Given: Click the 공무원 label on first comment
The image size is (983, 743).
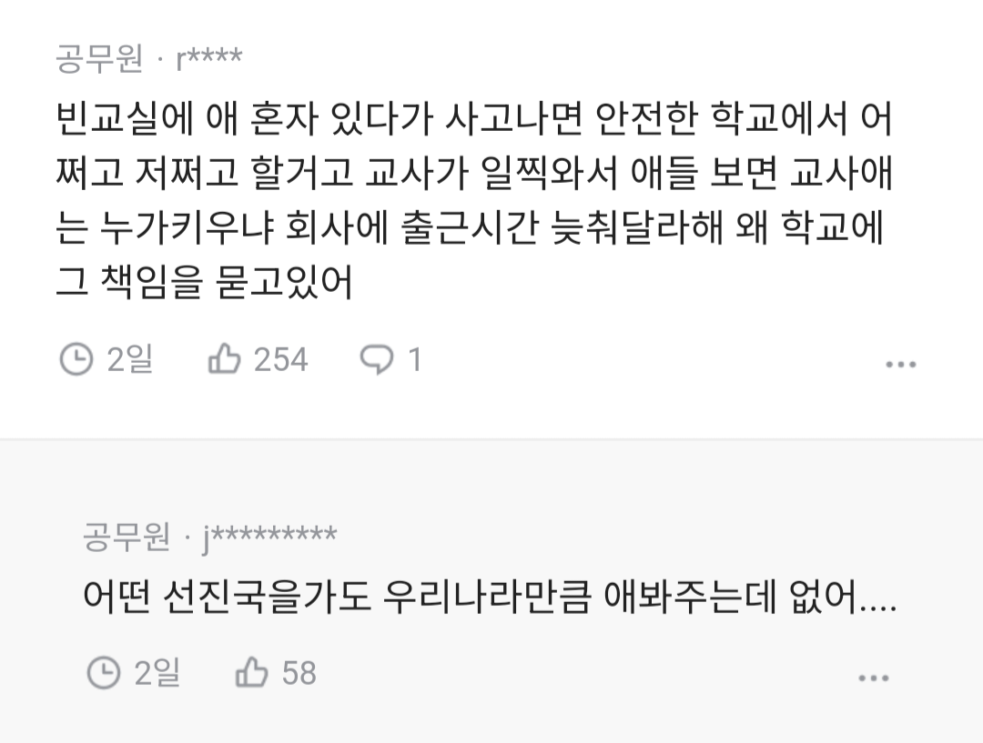Looking at the screenshot, I should 100,59.
